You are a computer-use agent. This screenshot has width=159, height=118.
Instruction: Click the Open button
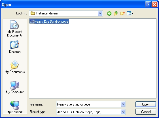(146, 104)
